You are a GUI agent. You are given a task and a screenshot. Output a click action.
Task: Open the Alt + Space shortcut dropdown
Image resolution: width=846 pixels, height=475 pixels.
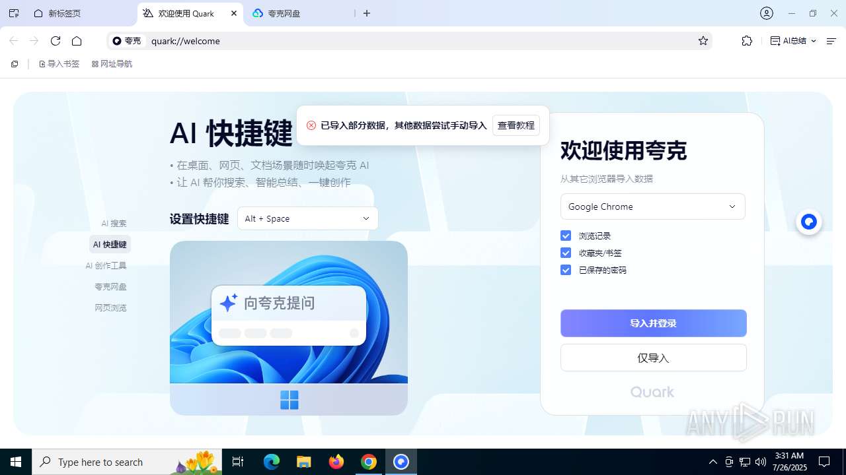(x=308, y=218)
